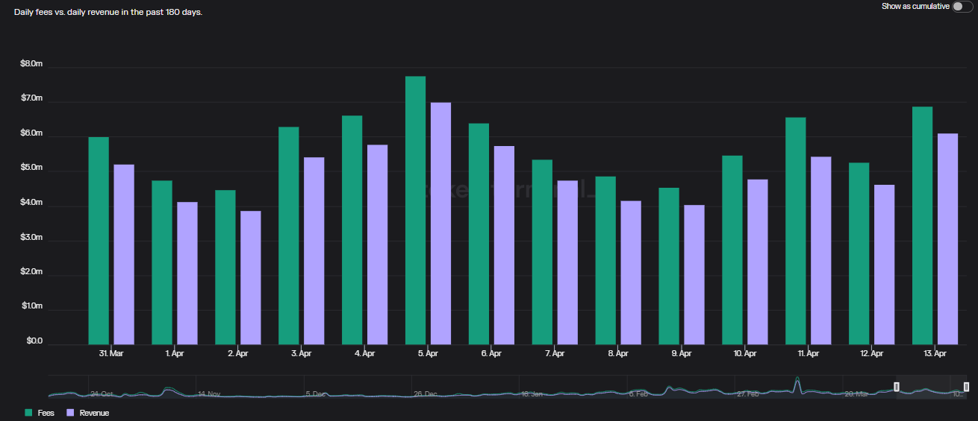Select the 13. Apr Fees bar
Image resolution: width=978 pixels, height=421 pixels.
point(923,226)
